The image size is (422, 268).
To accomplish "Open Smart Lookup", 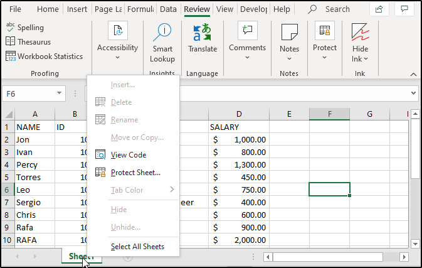I will point(162,43).
